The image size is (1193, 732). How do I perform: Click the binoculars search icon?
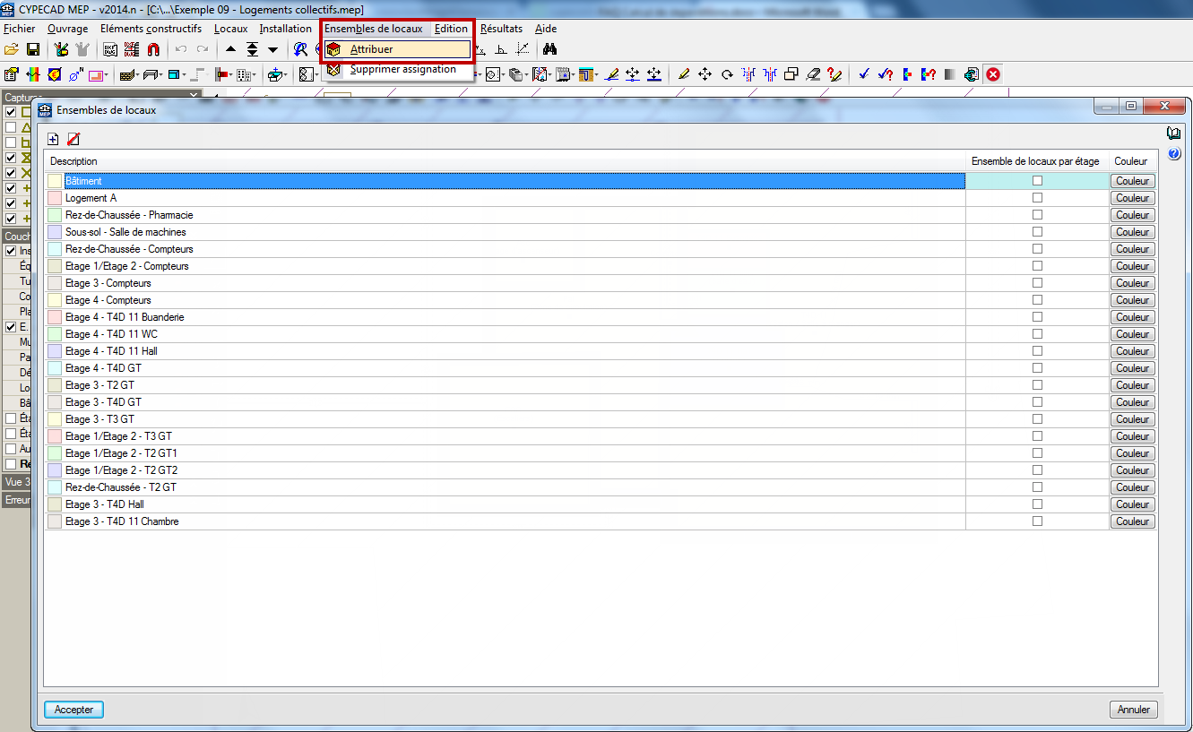[550, 49]
